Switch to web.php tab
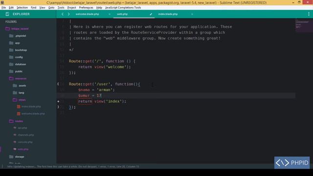Image resolution: width=313 pixels, height=176 pixels. 122,14
